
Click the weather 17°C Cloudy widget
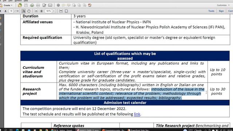click(x=193, y=130)
